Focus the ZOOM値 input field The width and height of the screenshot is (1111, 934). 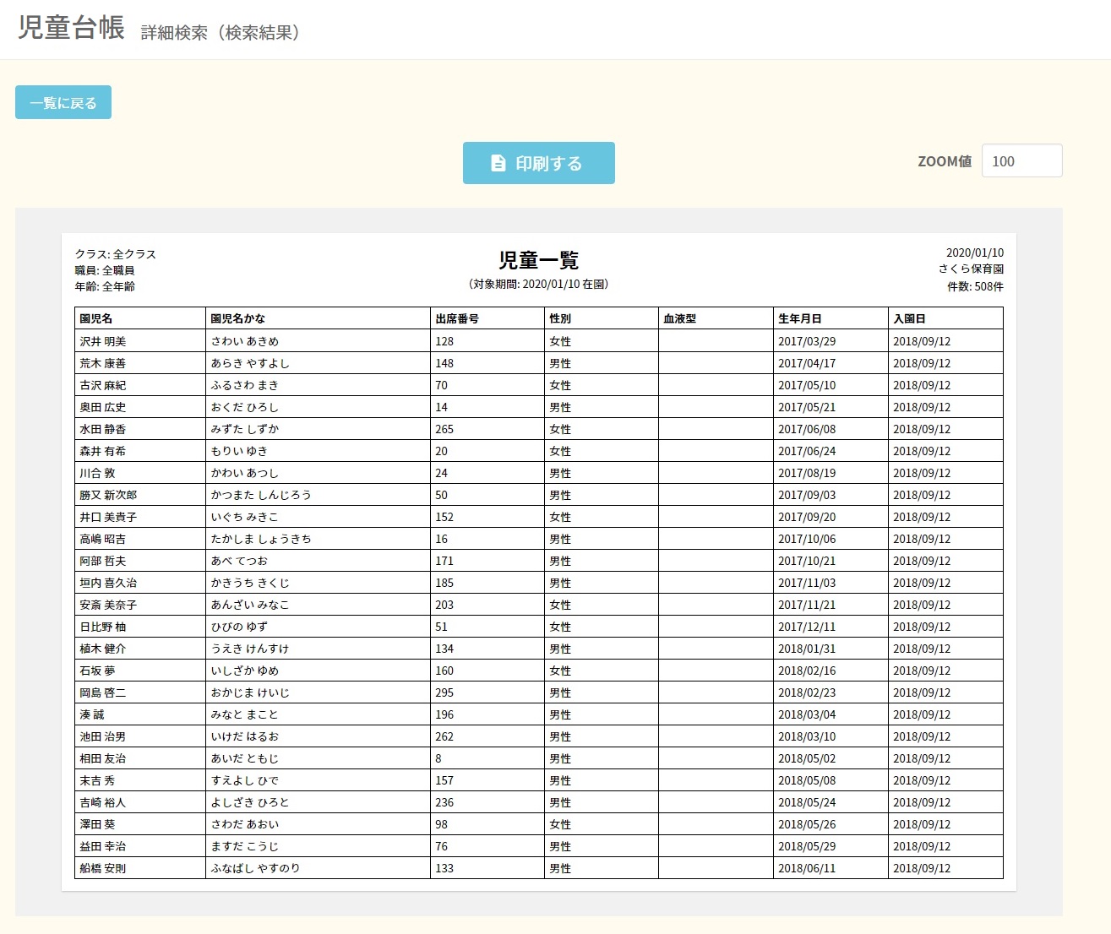1021,160
